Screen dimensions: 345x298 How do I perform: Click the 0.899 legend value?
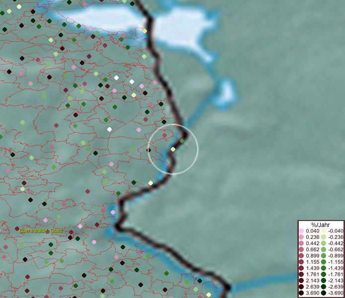[313, 256]
